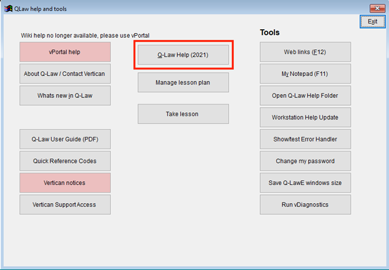
Task: Open About Q-Law / Contact Vertican
Action: point(65,74)
